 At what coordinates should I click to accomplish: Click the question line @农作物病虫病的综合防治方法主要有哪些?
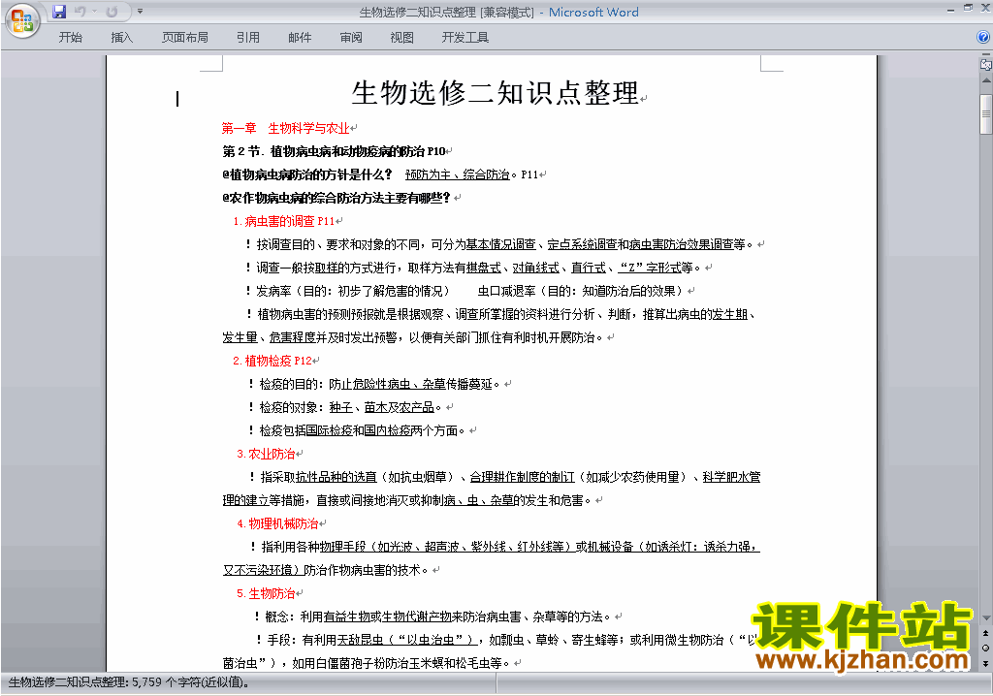pos(336,198)
